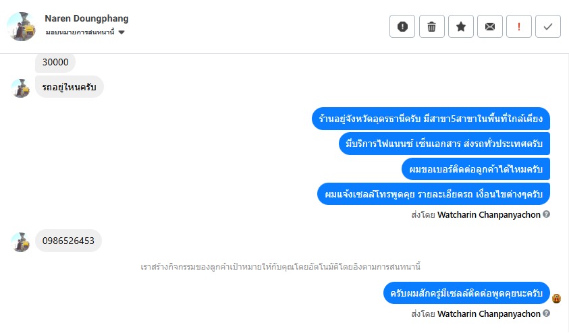Click the seen-by avatar beside last message

[557, 298]
